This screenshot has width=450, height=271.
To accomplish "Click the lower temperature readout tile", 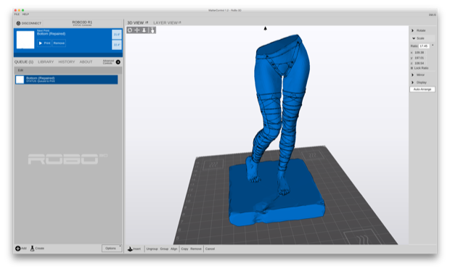I will pos(117,45).
